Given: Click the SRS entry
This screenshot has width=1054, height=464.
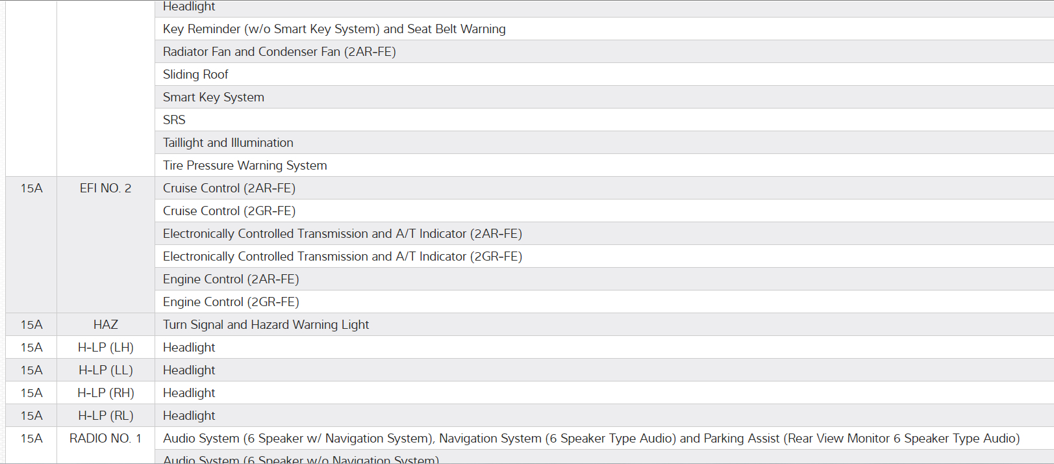Looking at the screenshot, I should [x=174, y=120].
